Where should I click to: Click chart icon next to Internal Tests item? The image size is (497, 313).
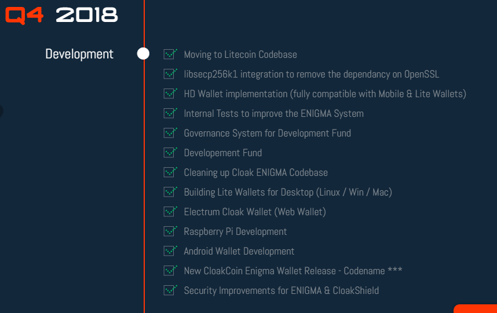coord(170,113)
